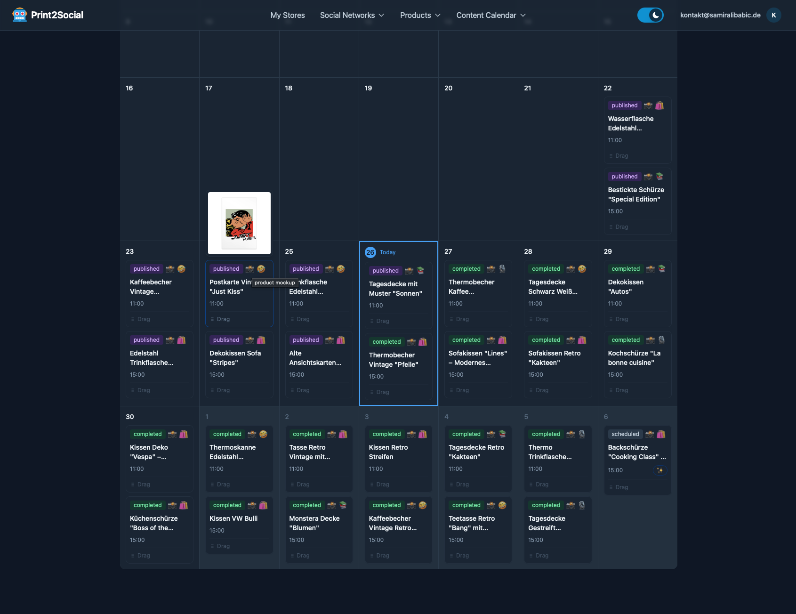The image size is (796, 614).
Task: Click the camera icon on Tagesdecke mit Muster "Sonnen"
Action: (409, 270)
